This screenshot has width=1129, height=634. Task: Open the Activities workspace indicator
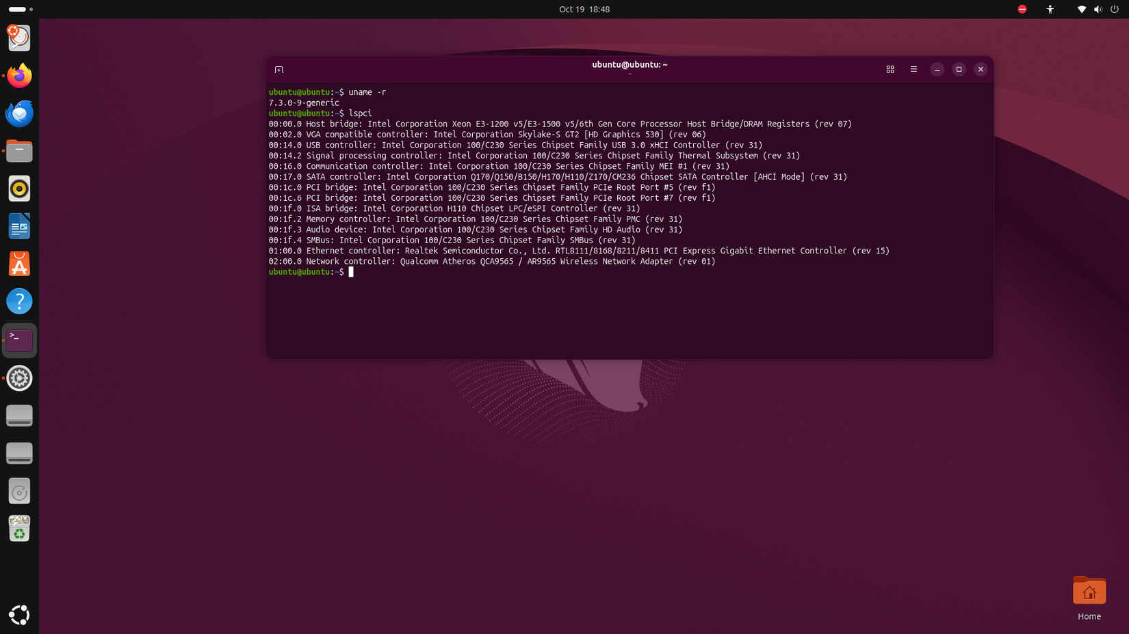click(21, 9)
